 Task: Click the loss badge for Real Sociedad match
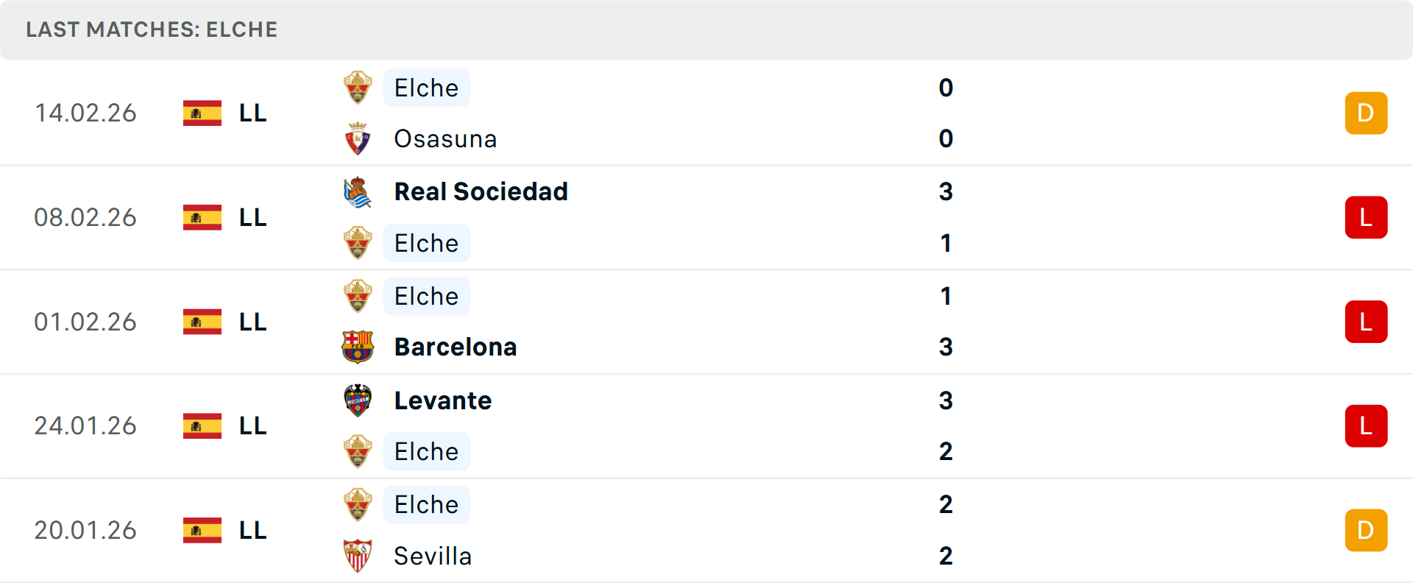coord(1366,218)
